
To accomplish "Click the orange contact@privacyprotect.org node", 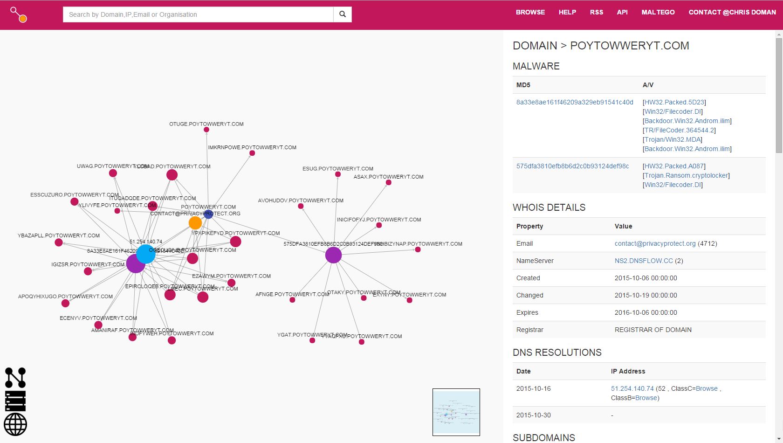I will tap(195, 223).
